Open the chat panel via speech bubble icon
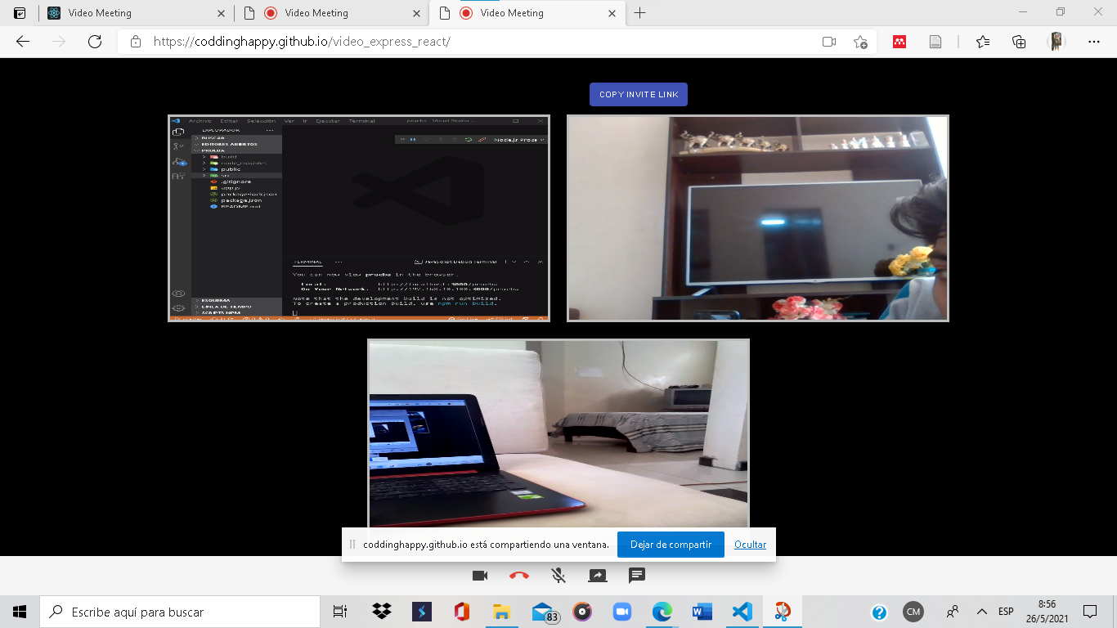 [637, 575]
